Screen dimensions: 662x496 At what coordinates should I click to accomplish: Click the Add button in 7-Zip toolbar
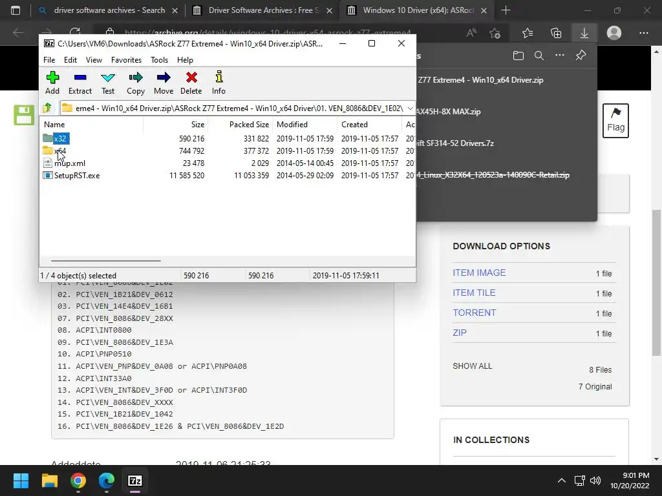52,83
